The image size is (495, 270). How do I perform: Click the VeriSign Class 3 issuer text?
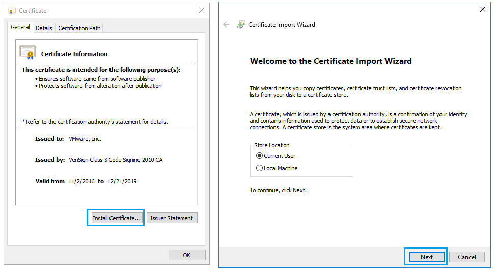point(116,160)
